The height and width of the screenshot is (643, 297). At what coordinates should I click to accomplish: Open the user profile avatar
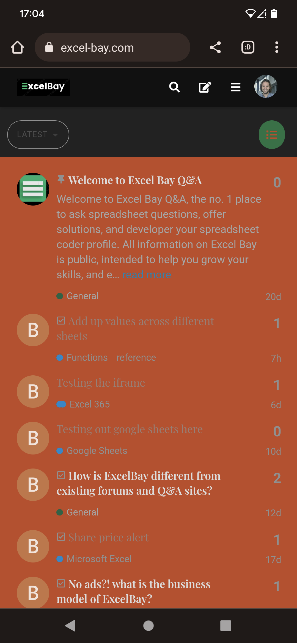pyautogui.click(x=266, y=87)
